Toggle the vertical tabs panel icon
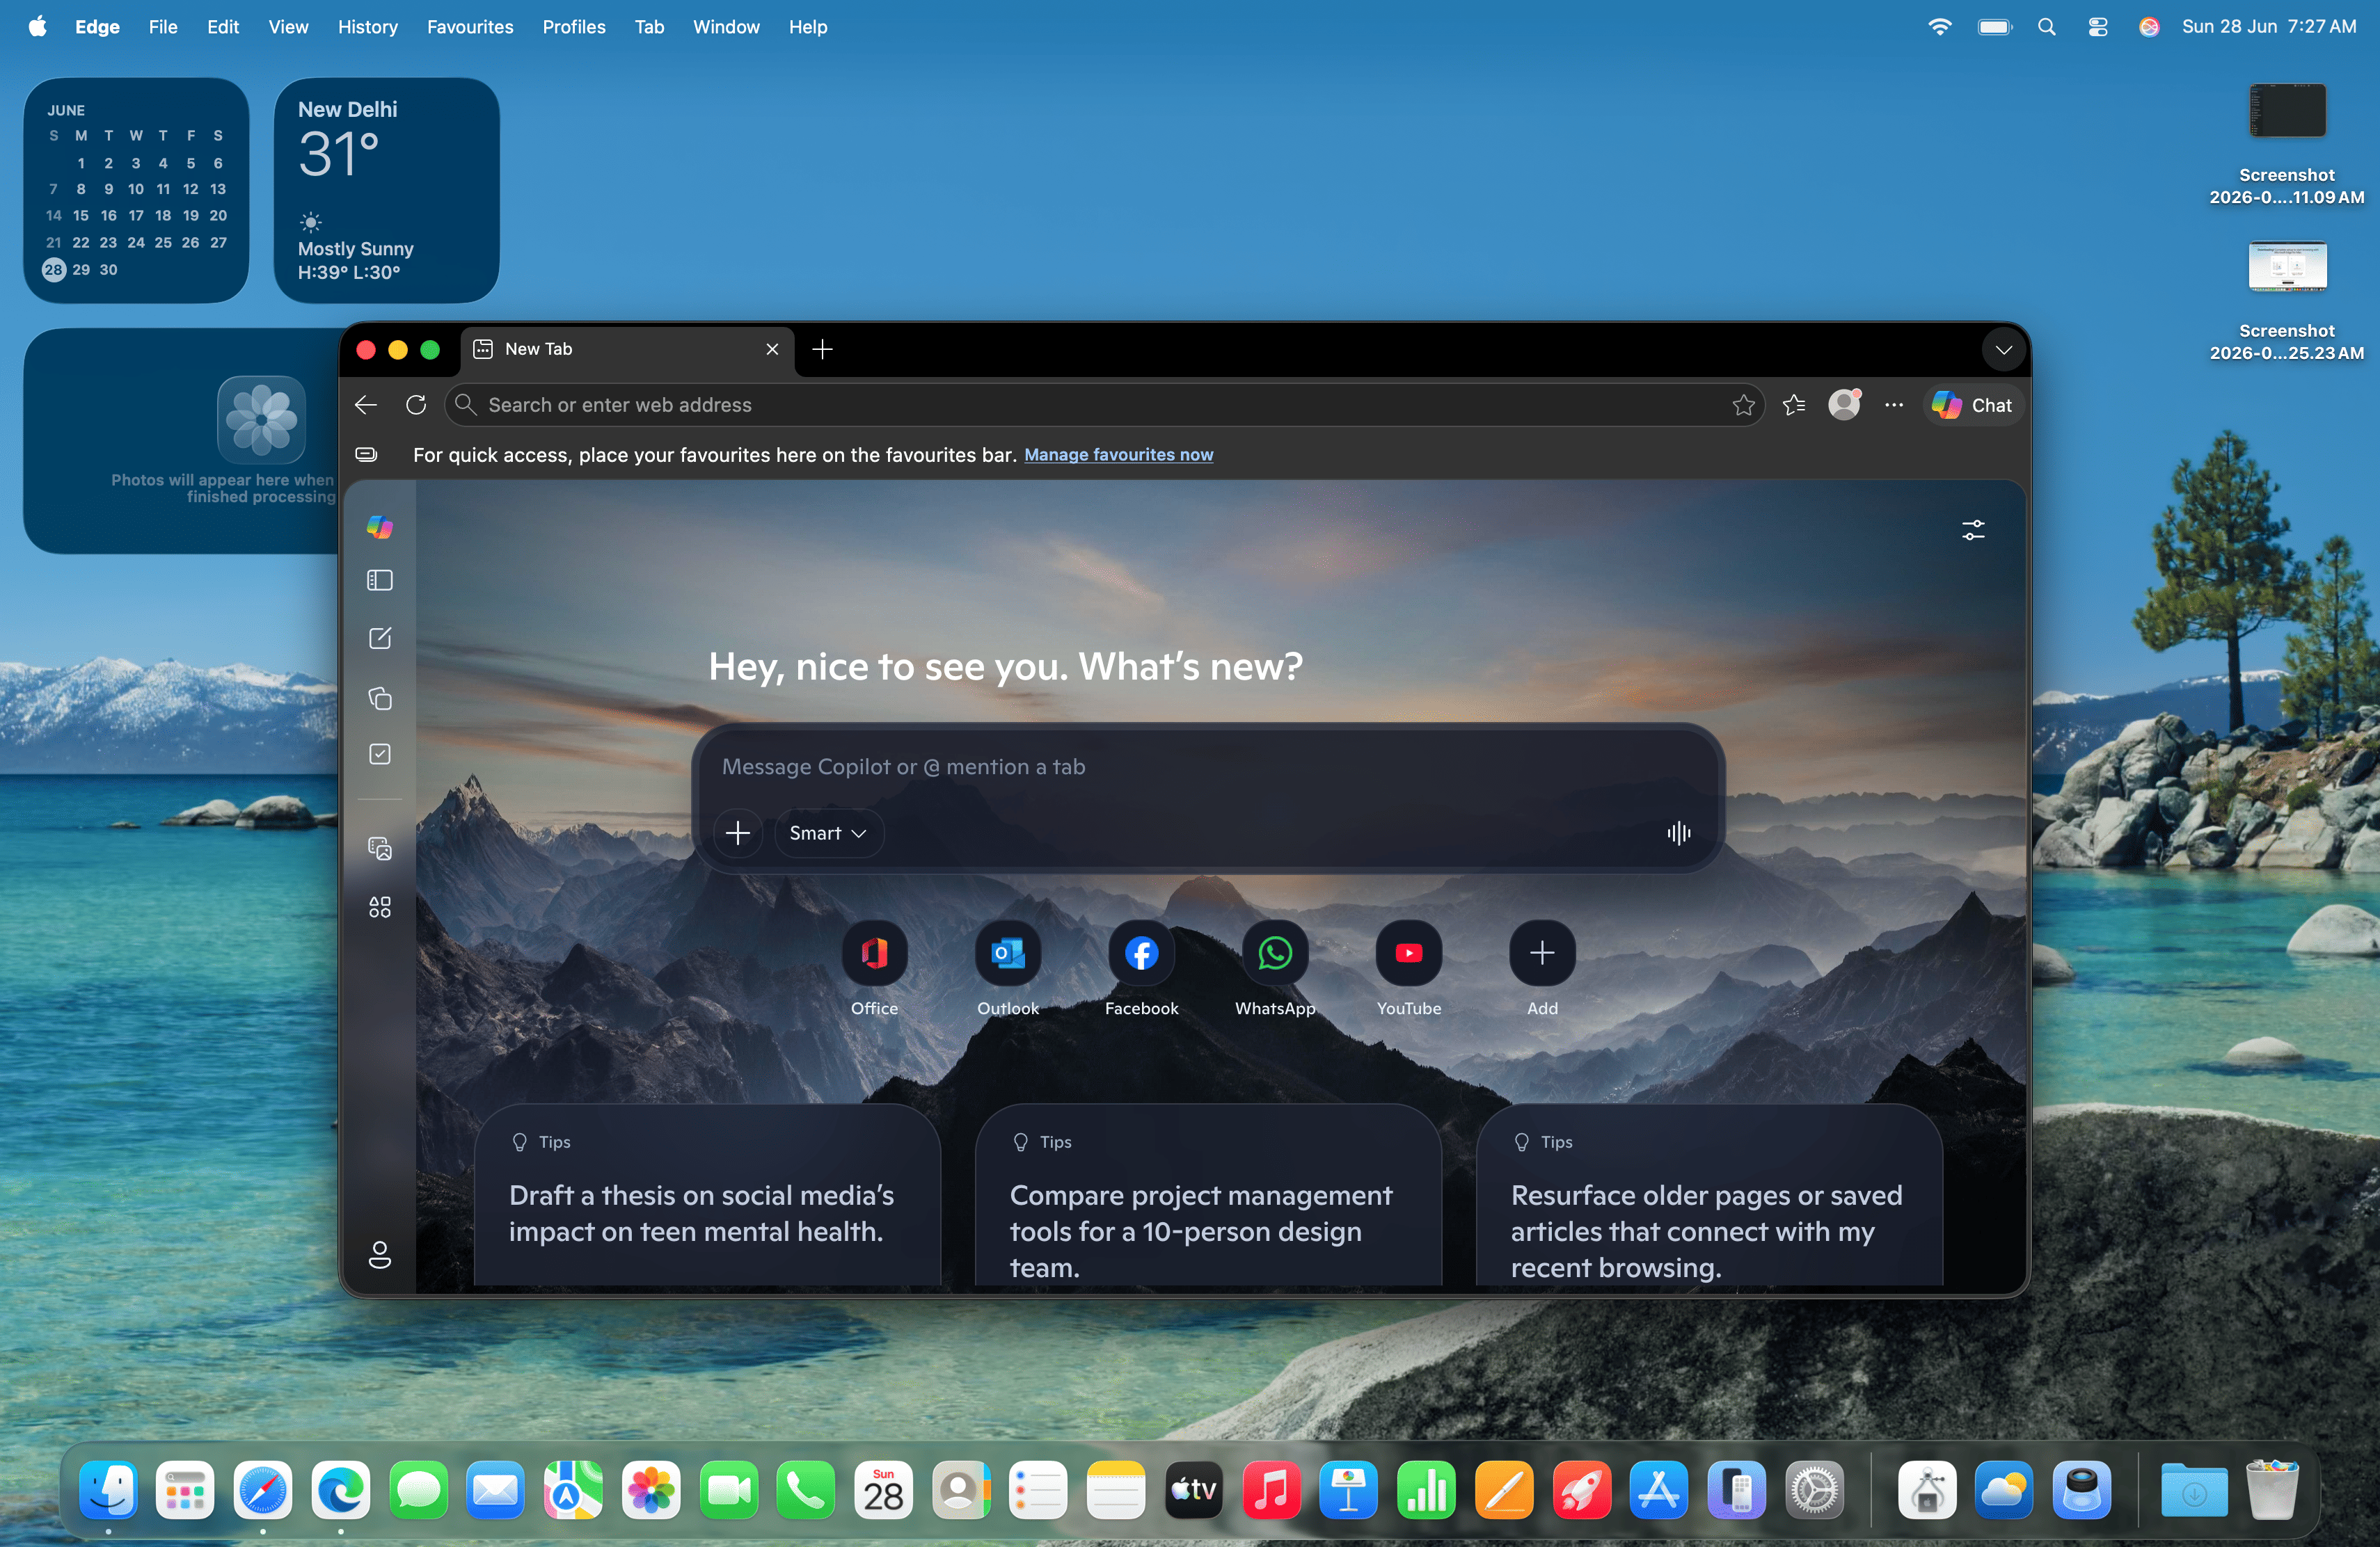The height and width of the screenshot is (1547, 2380). tap(379, 581)
